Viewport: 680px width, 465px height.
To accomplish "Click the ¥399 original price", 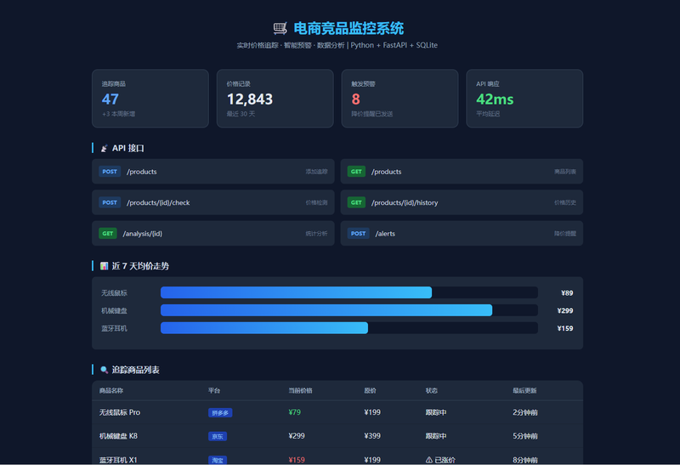I will tap(372, 436).
